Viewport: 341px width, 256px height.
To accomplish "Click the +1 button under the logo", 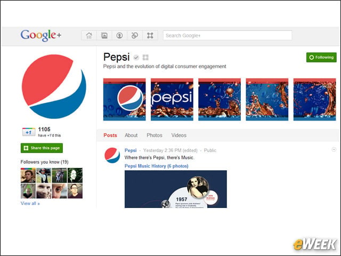I will tap(29, 132).
